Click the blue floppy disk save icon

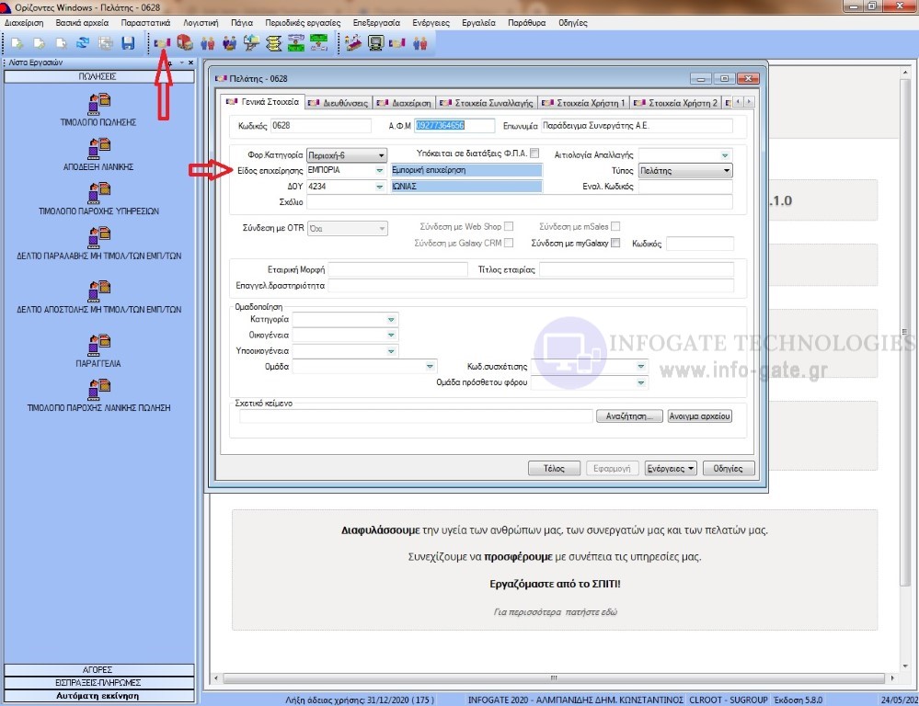[128, 42]
